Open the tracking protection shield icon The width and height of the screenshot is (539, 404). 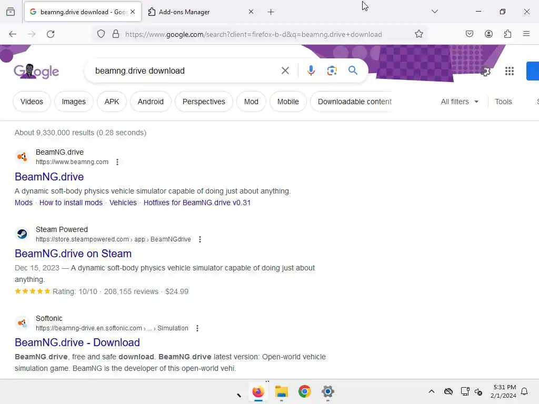point(101,34)
